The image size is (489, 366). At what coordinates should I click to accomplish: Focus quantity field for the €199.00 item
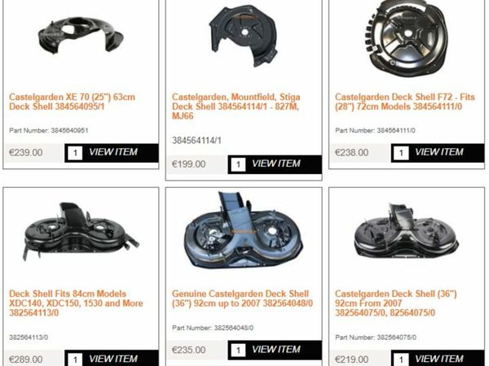[x=238, y=164]
